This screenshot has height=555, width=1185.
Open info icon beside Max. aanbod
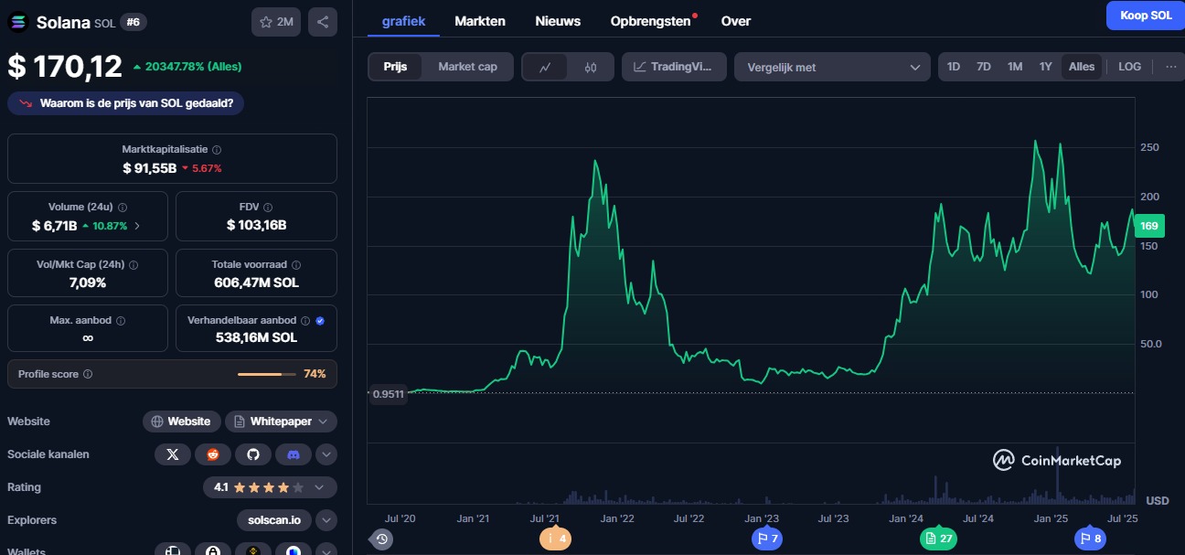point(121,321)
